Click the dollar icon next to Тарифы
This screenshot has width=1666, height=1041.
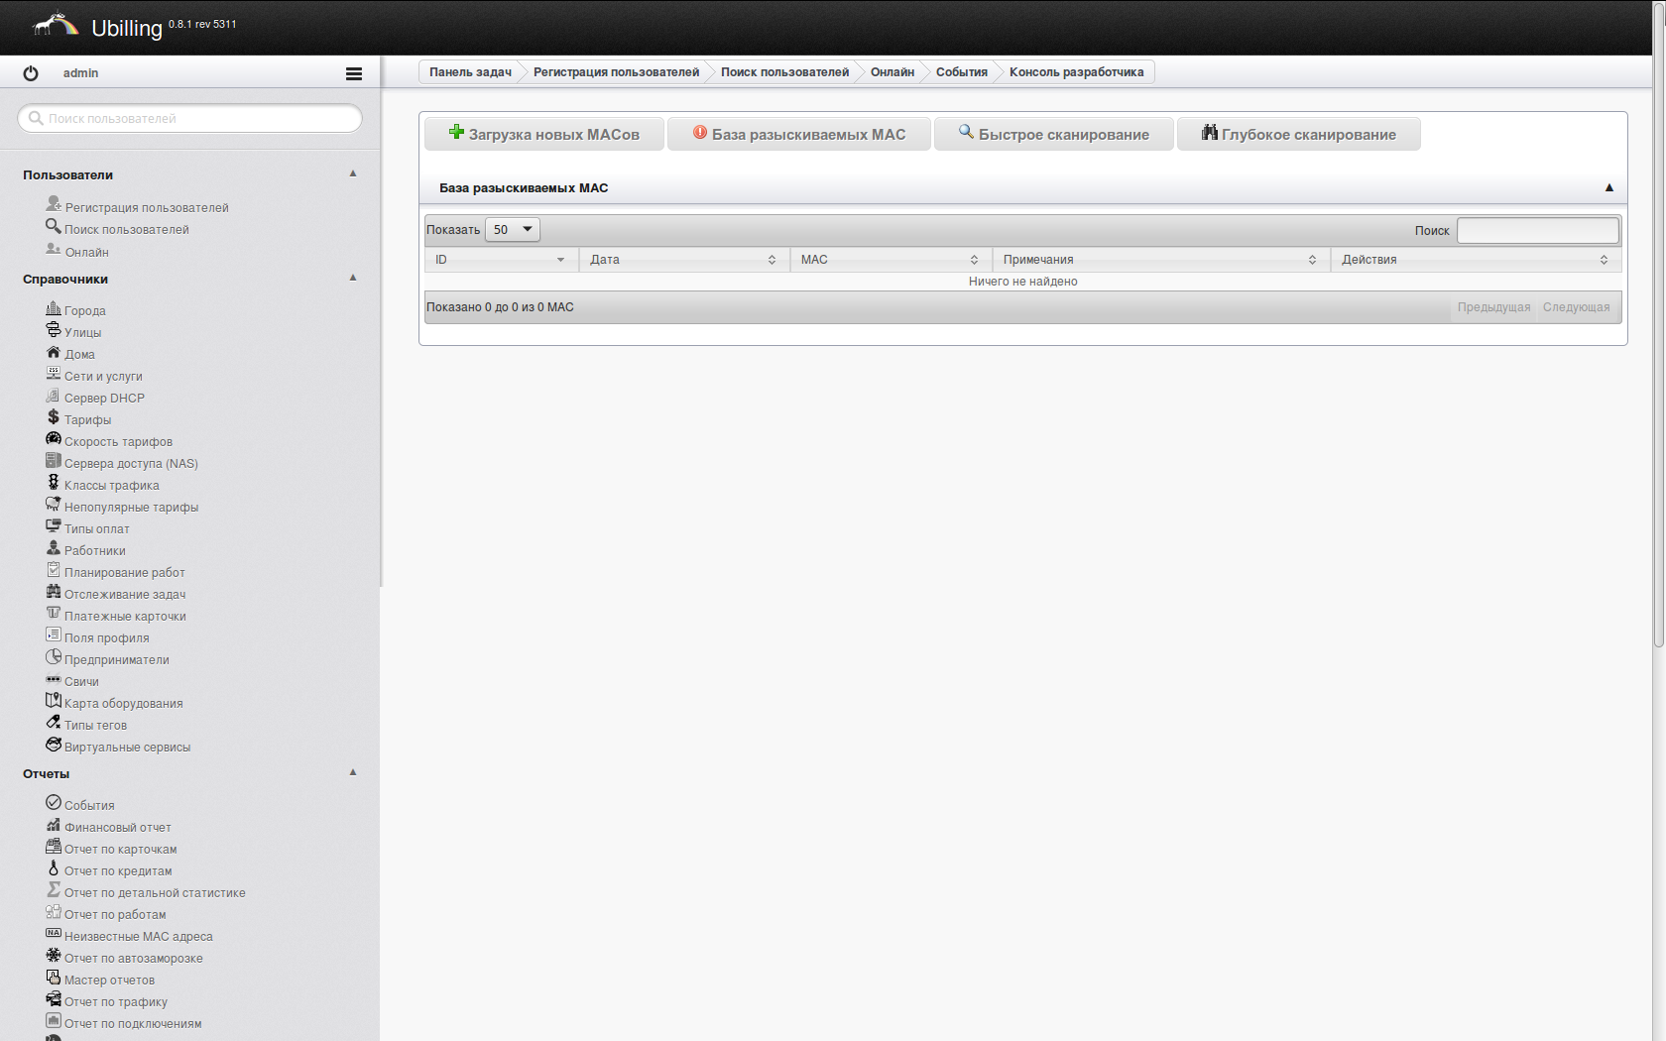[54, 417]
